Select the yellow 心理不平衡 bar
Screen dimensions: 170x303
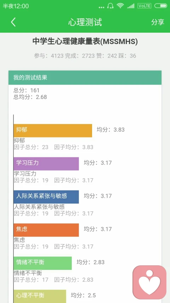tap(40, 297)
